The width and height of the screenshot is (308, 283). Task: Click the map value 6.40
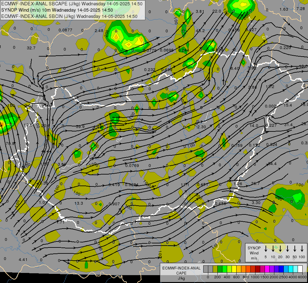click(235, 68)
